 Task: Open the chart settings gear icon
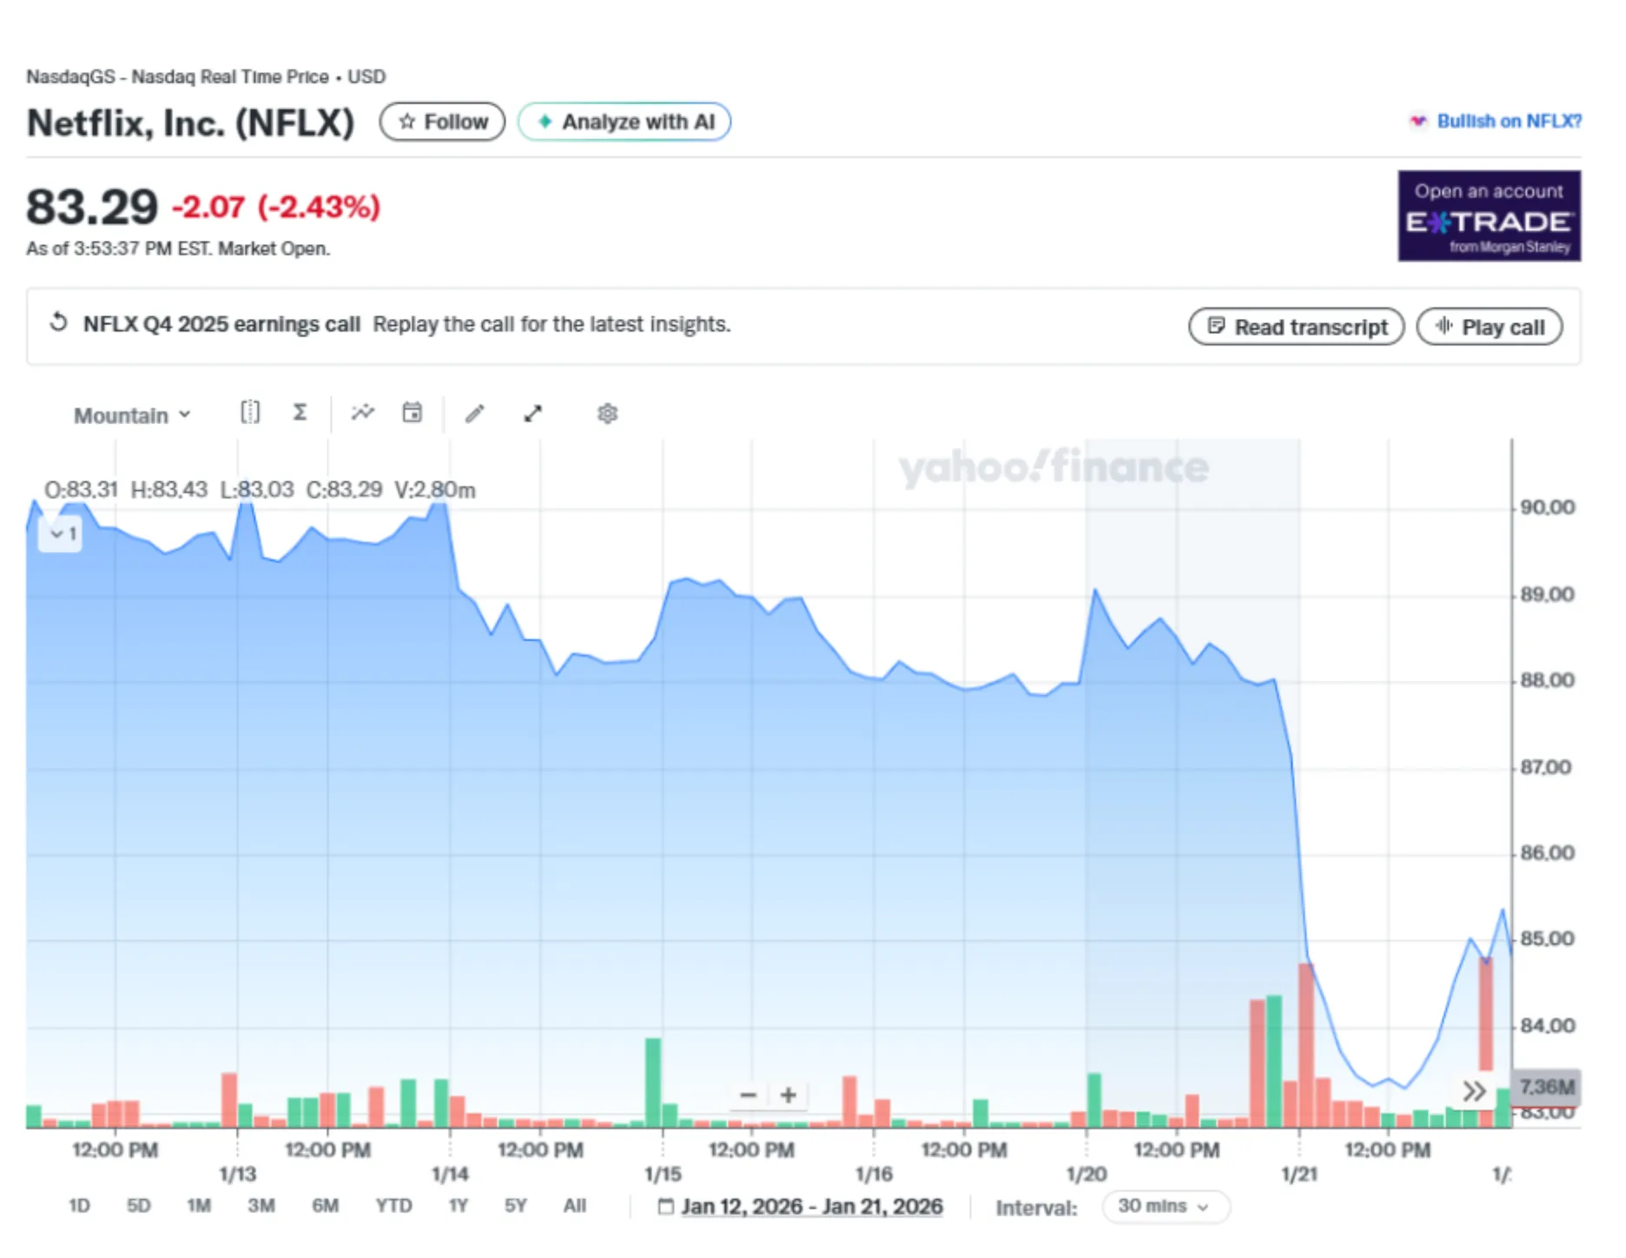[607, 414]
